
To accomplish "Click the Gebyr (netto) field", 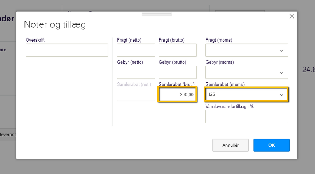I will coord(136,72).
